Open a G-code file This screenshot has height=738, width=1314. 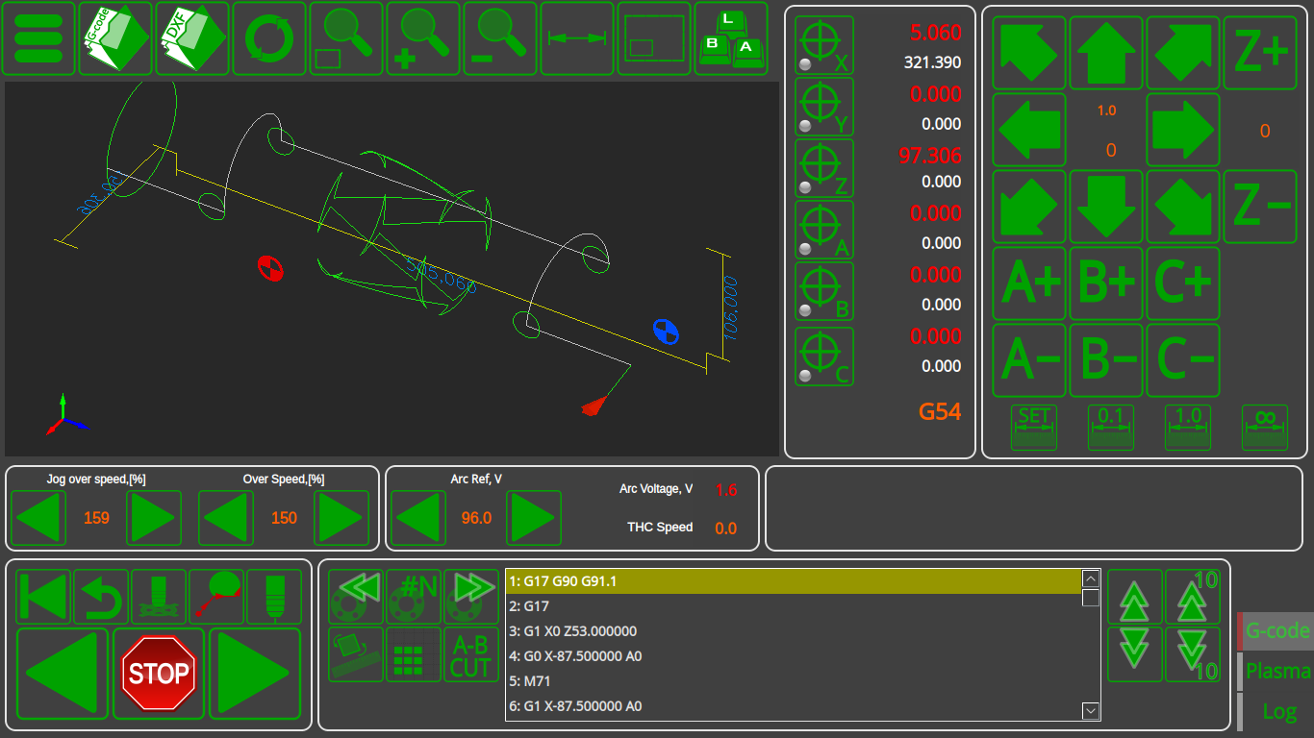(115, 38)
